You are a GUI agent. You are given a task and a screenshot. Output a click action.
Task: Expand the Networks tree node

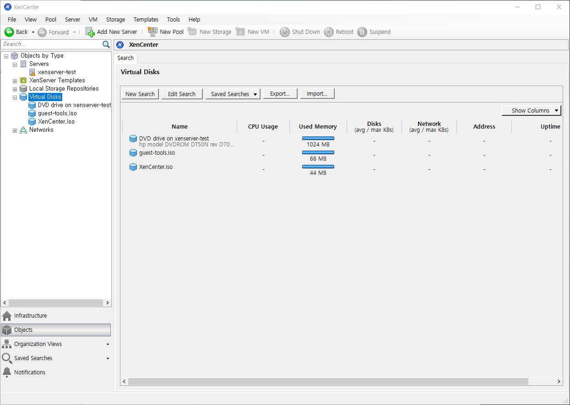click(x=15, y=130)
